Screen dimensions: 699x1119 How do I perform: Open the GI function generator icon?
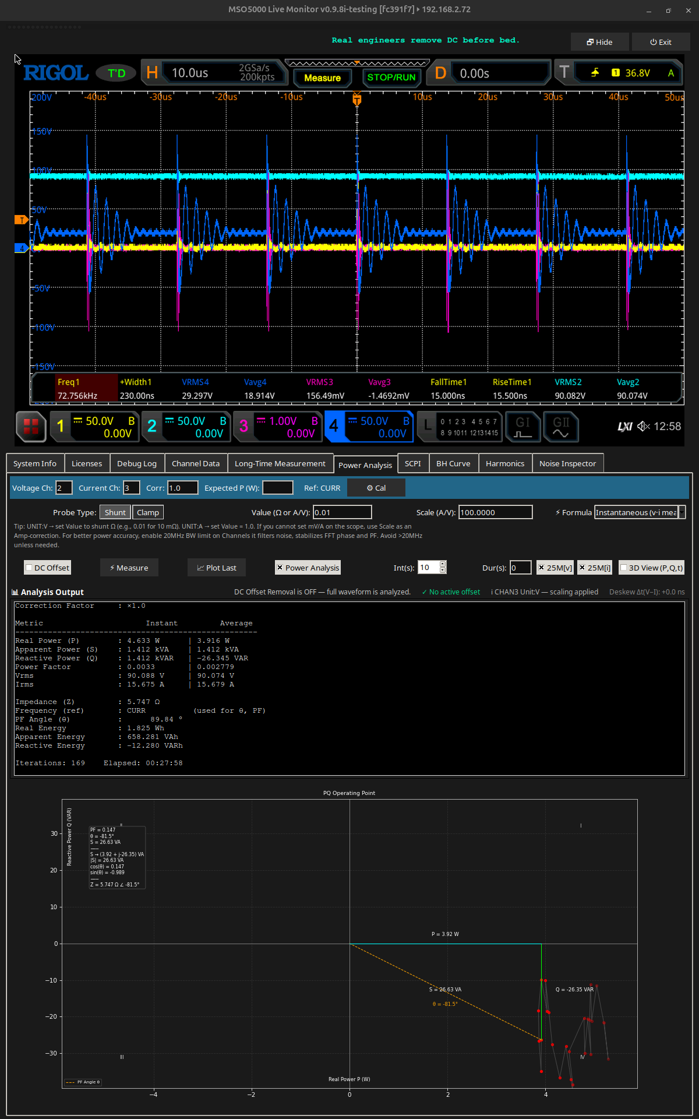tap(523, 426)
